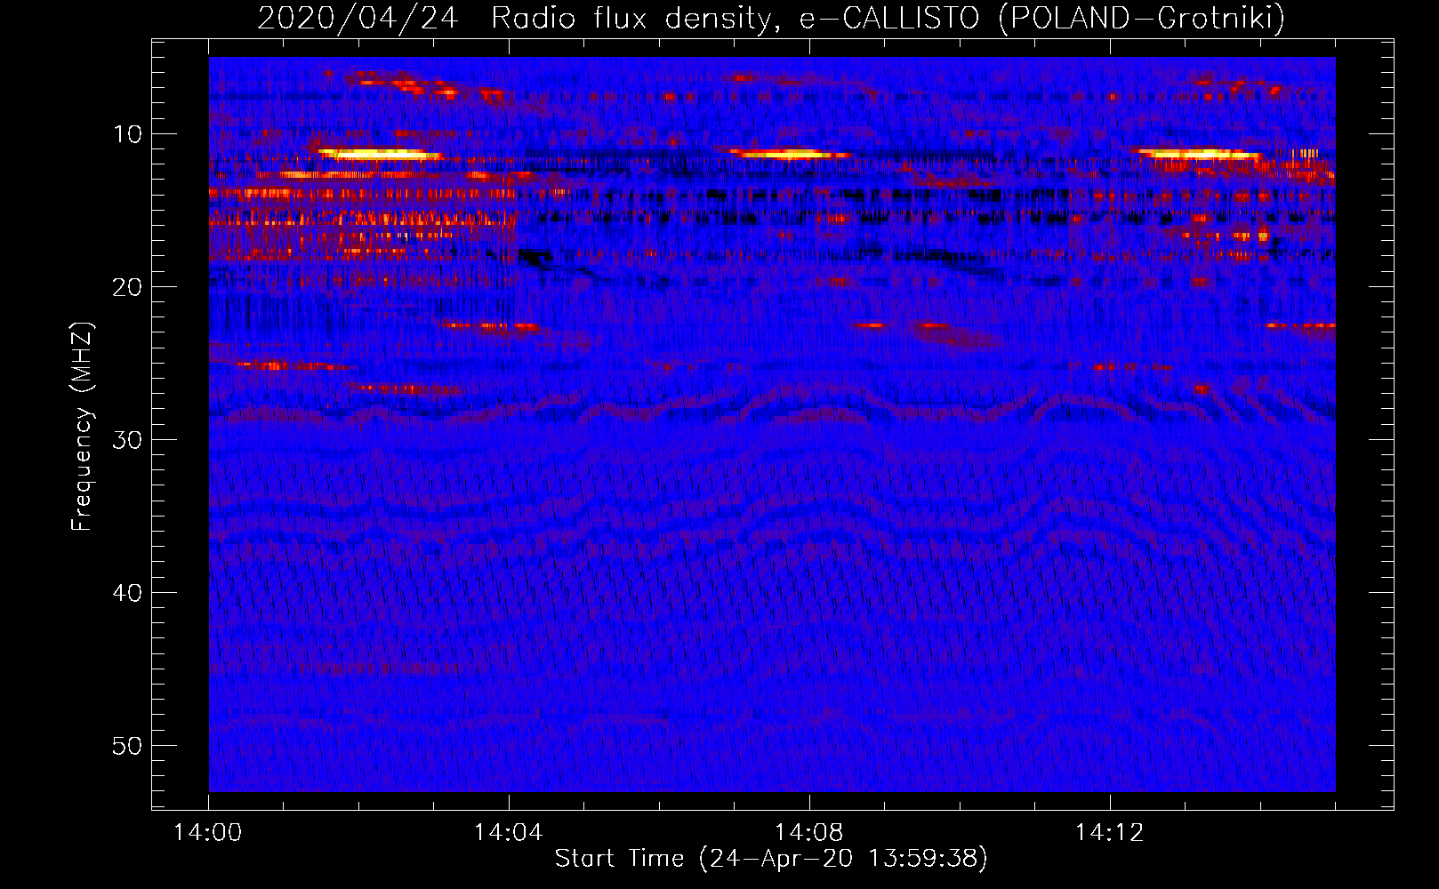Click the 40 frequency axis label
1439x889 pixels.
tap(128, 593)
